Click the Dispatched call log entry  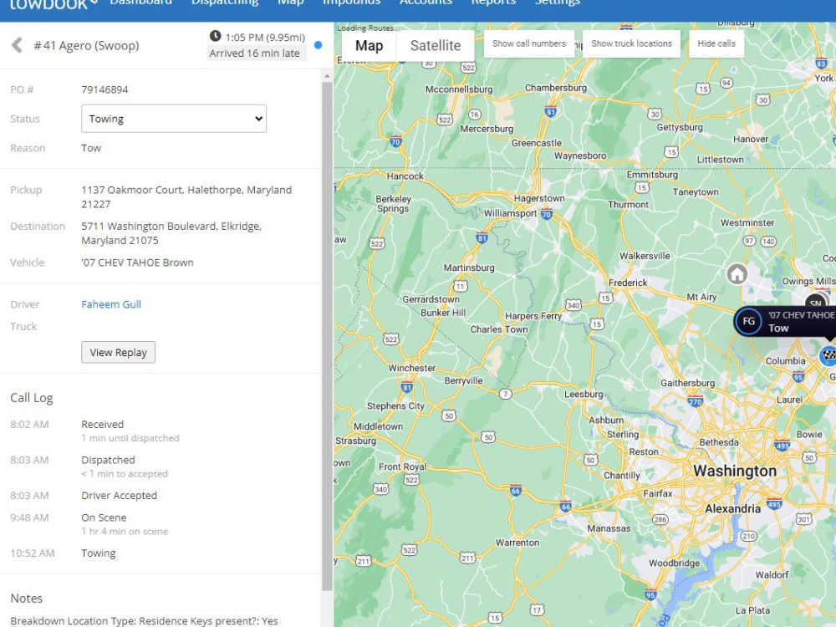tap(108, 460)
